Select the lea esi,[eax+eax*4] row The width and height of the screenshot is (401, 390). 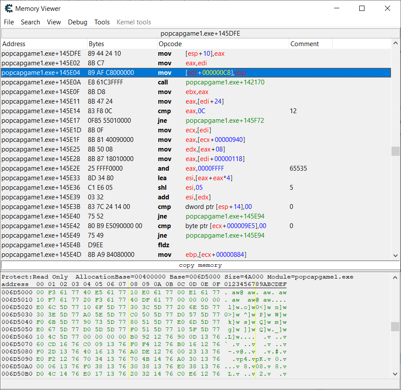pos(196,178)
